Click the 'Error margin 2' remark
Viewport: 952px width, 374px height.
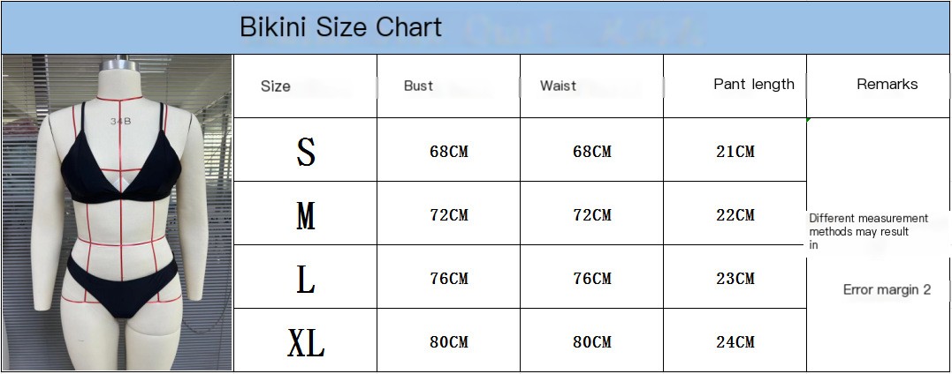pos(887,289)
